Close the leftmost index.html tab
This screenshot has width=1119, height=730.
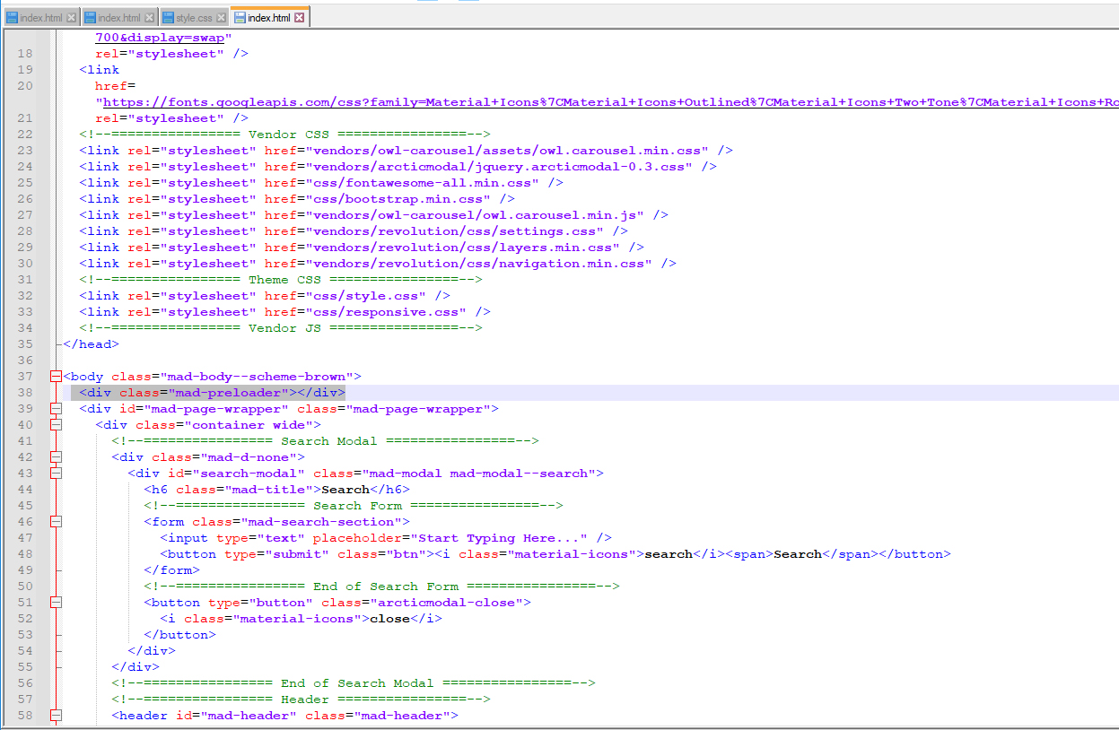point(72,18)
